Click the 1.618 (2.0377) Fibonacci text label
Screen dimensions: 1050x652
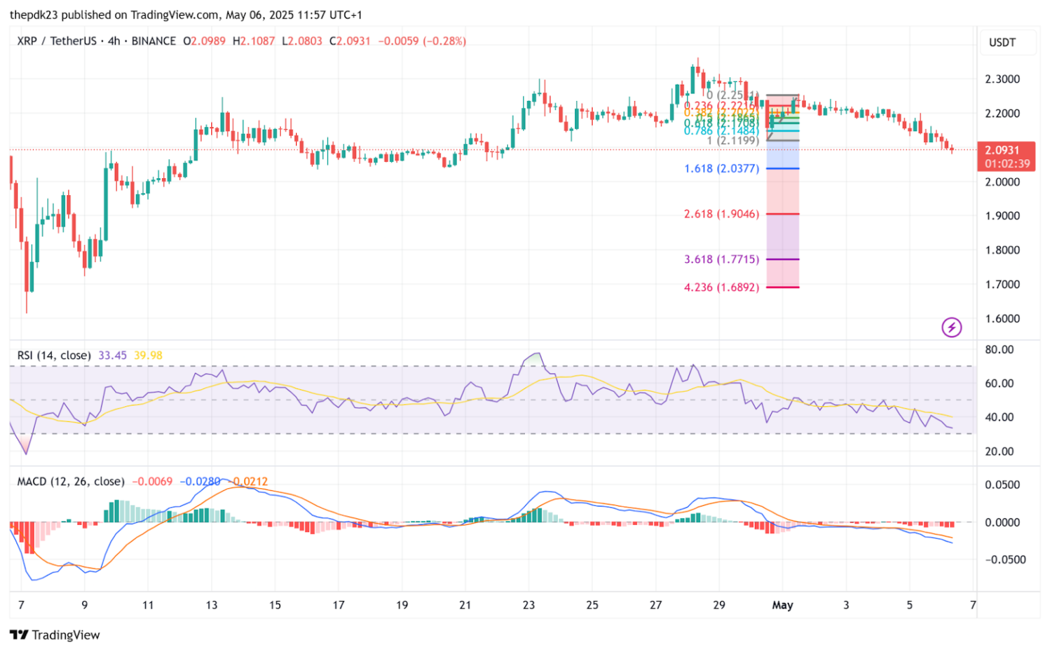(721, 169)
